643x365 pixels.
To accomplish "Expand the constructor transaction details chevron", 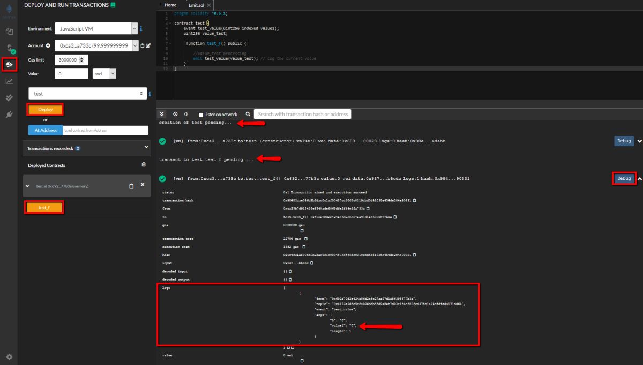I will tap(639, 141).
